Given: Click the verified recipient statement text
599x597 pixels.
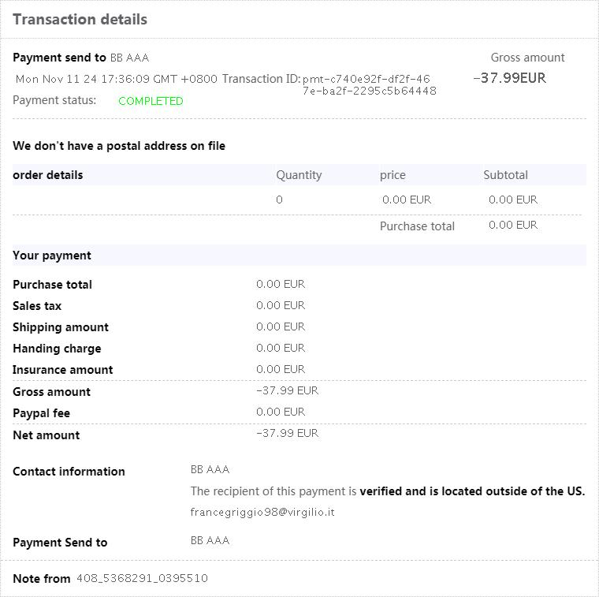Looking at the screenshot, I should point(387,491).
